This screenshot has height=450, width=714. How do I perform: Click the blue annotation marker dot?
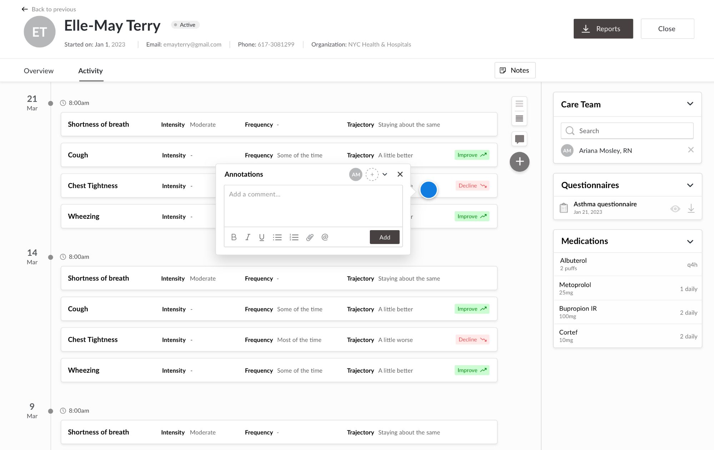[428, 190]
